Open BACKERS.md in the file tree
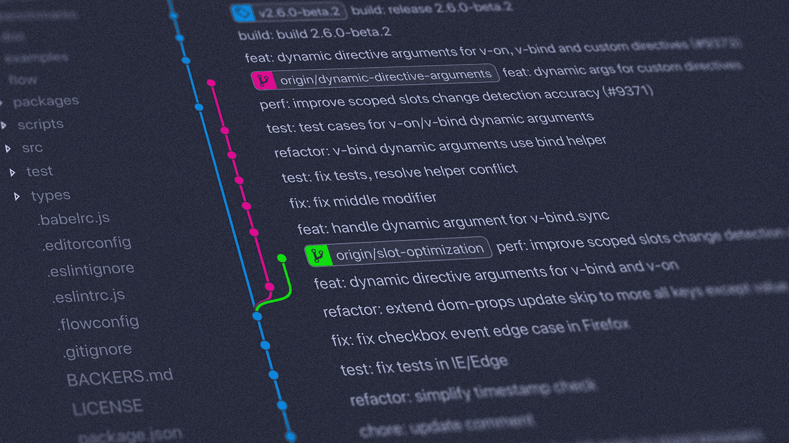The height and width of the screenshot is (443, 789). point(120,376)
